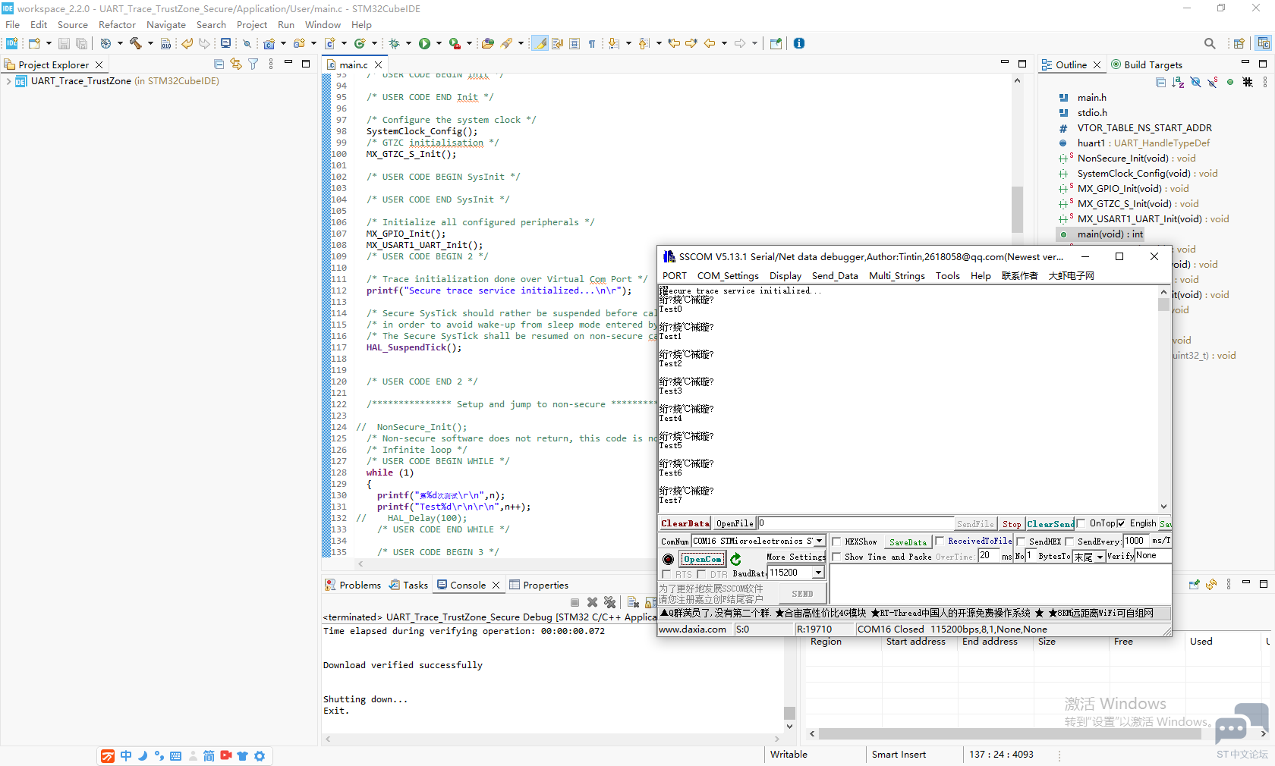Hide static members in Outline view
1275x766 pixels.
(1213, 82)
